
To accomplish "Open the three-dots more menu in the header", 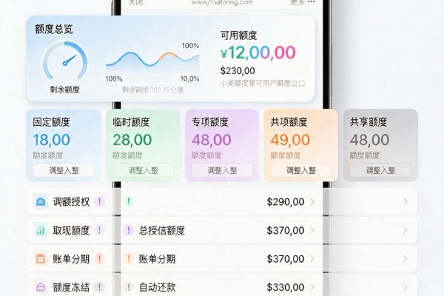I will tap(311, 2).
